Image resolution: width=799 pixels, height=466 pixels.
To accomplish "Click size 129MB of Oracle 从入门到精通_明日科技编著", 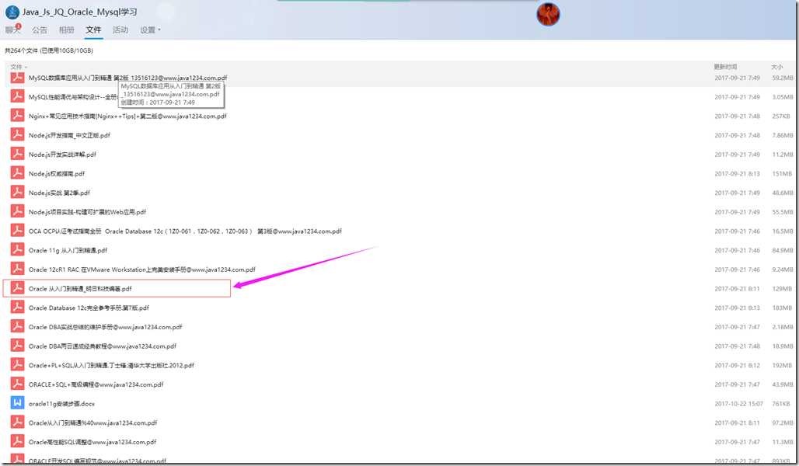I will [x=782, y=289].
